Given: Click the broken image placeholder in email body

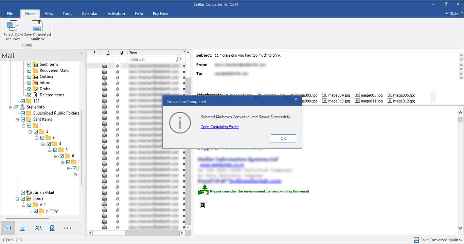Looking at the screenshot, I should coord(202,205).
